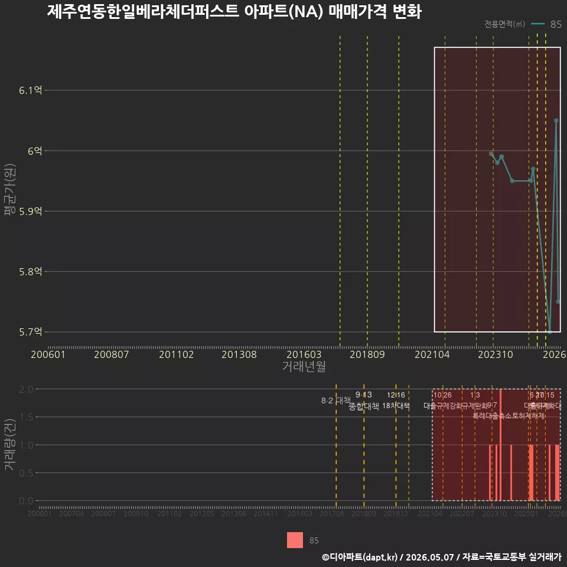
Task: Click 202501 on the volume chart axis
Action: click(x=526, y=513)
